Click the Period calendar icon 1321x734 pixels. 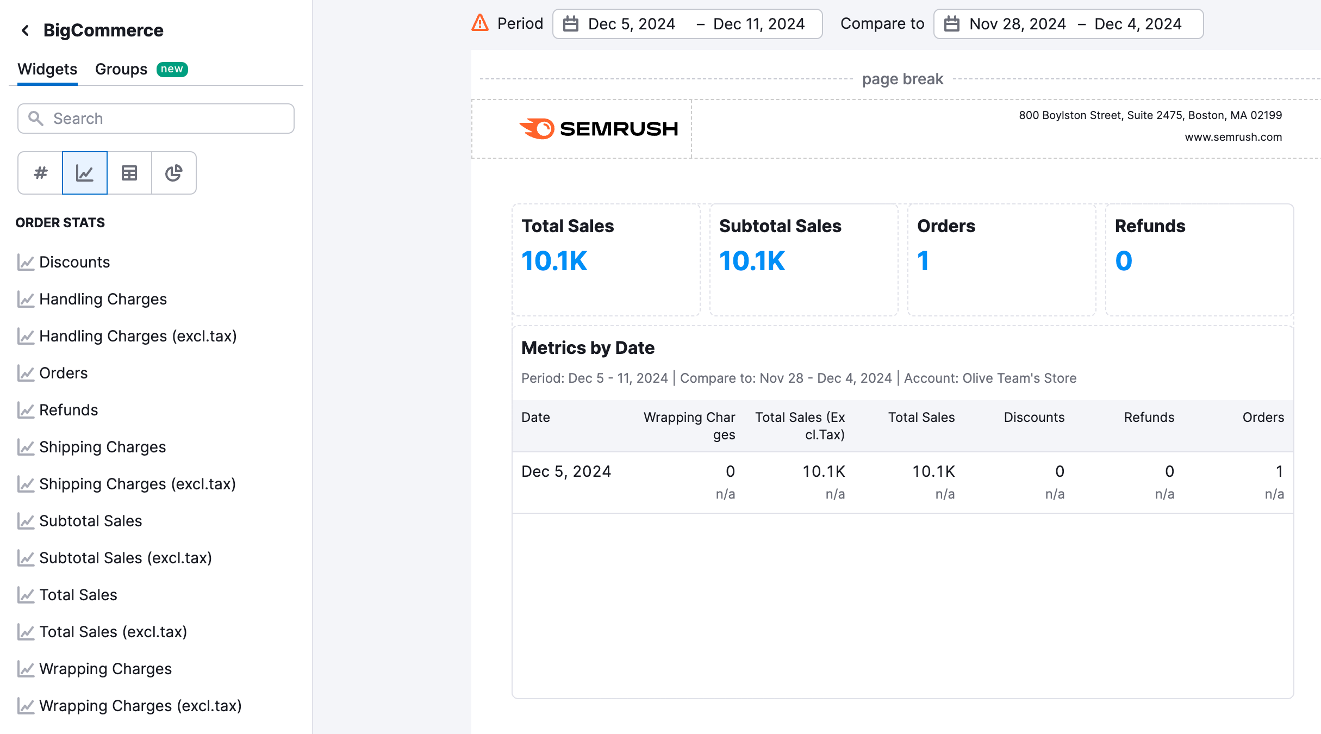point(571,23)
